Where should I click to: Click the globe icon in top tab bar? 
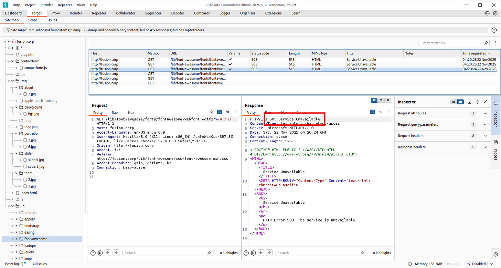click(487, 13)
